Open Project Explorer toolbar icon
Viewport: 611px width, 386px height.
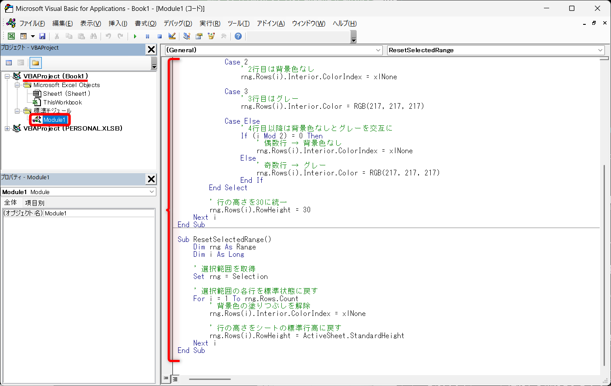tap(187, 36)
